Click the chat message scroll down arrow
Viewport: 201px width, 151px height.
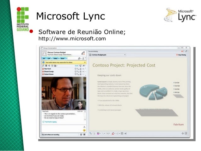click(x=85, y=119)
